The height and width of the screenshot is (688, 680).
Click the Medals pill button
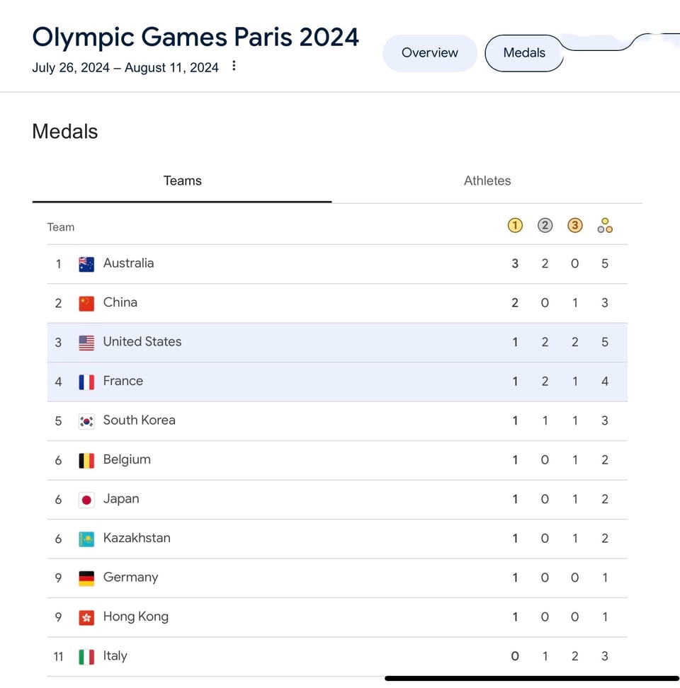click(x=524, y=53)
